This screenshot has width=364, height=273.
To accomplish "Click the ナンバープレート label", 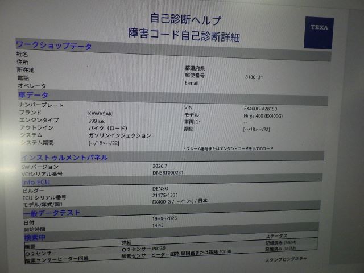I will [x=41, y=105].
